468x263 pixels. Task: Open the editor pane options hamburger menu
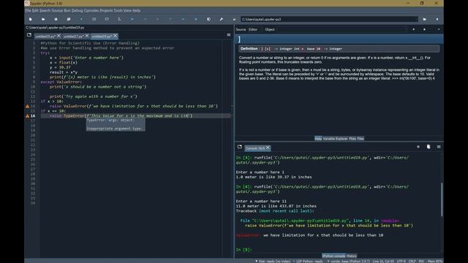coord(229,35)
